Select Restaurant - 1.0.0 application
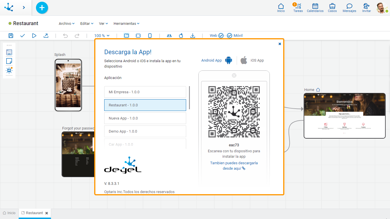This screenshot has height=219, width=390. pyautogui.click(x=145, y=105)
